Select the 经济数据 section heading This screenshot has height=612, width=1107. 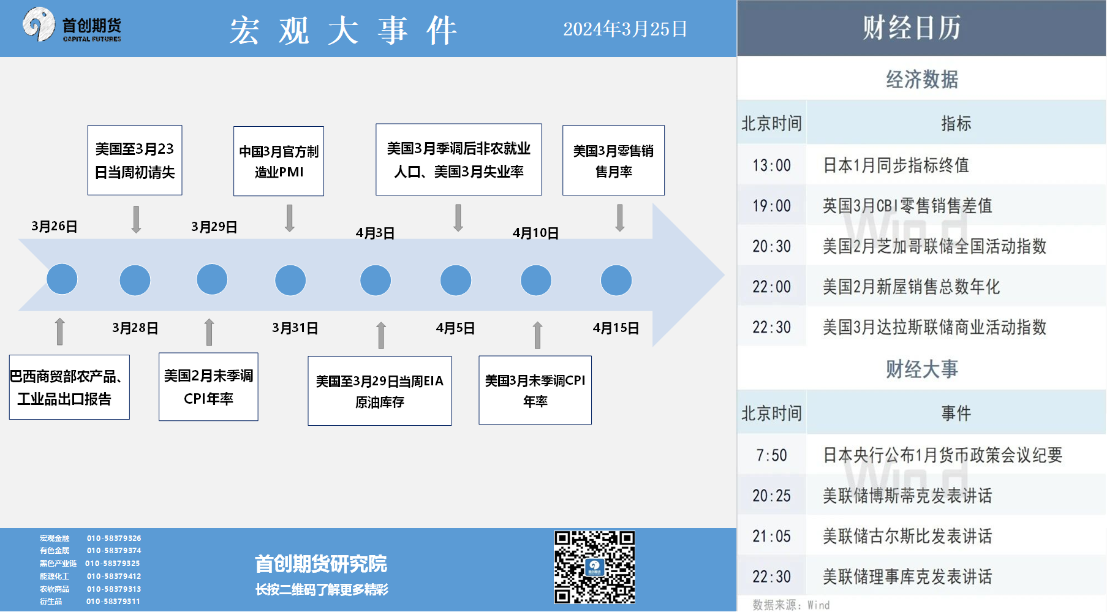click(x=921, y=79)
